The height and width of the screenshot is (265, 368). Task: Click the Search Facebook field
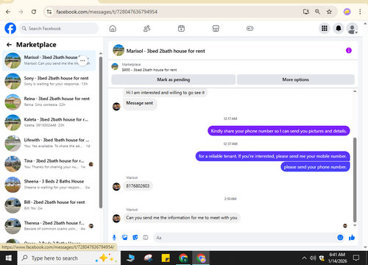(x=59, y=29)
